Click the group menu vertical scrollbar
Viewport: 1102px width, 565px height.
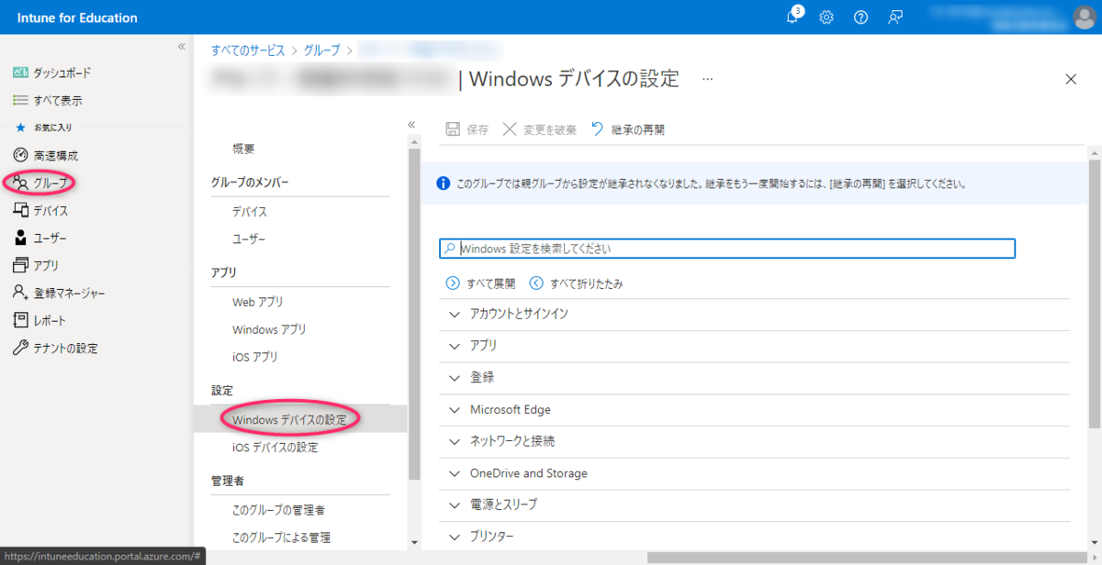(414, 312)
